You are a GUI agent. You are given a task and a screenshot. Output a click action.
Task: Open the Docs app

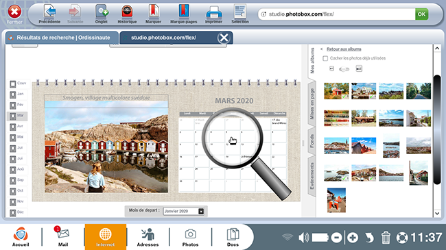[x=233, y=237]
